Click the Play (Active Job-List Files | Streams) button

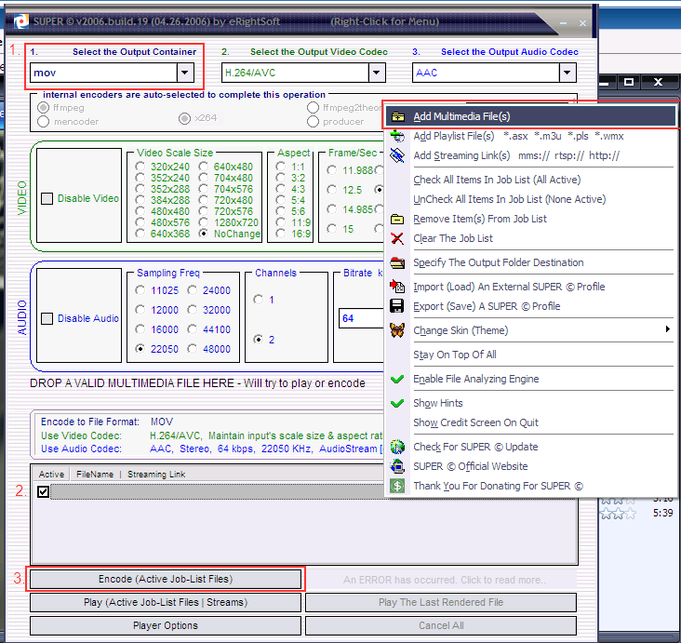[x=166, y=603]
